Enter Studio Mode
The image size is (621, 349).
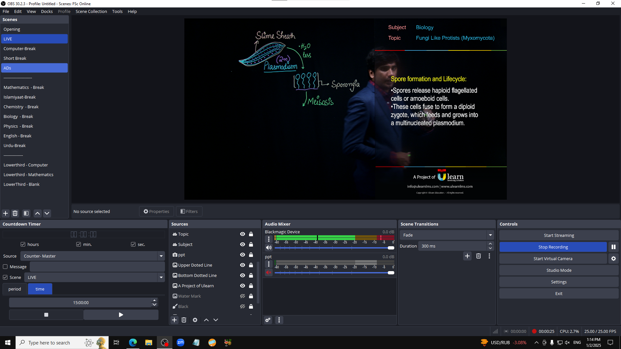(x=559, y=270)
